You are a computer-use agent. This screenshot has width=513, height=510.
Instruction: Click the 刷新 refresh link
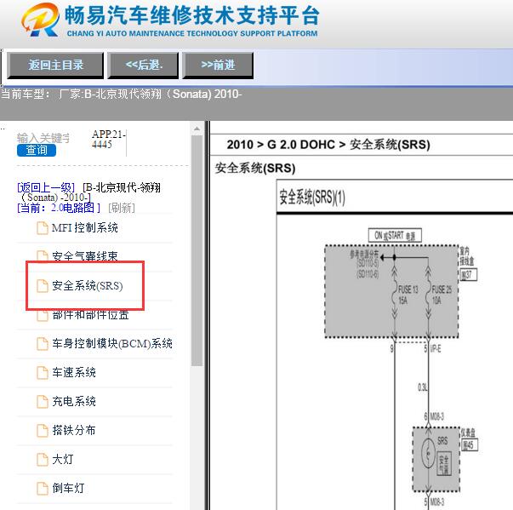pos(122,208)
